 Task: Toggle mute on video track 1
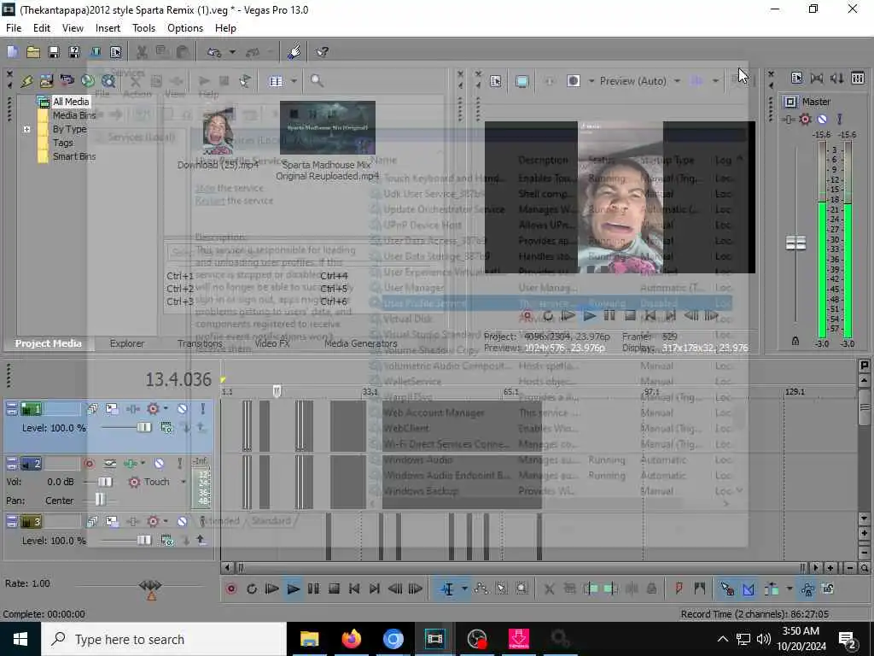click(183, 409)
